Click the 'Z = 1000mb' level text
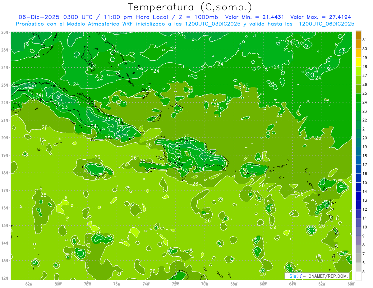Viewport: 373px width, 288px height. point(198,17)
